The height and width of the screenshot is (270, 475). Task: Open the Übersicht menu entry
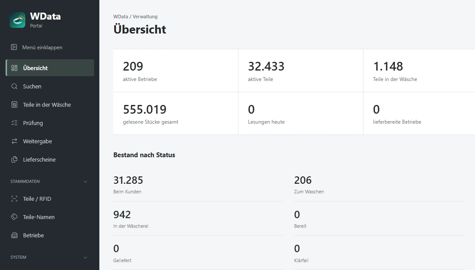(50, 68)
